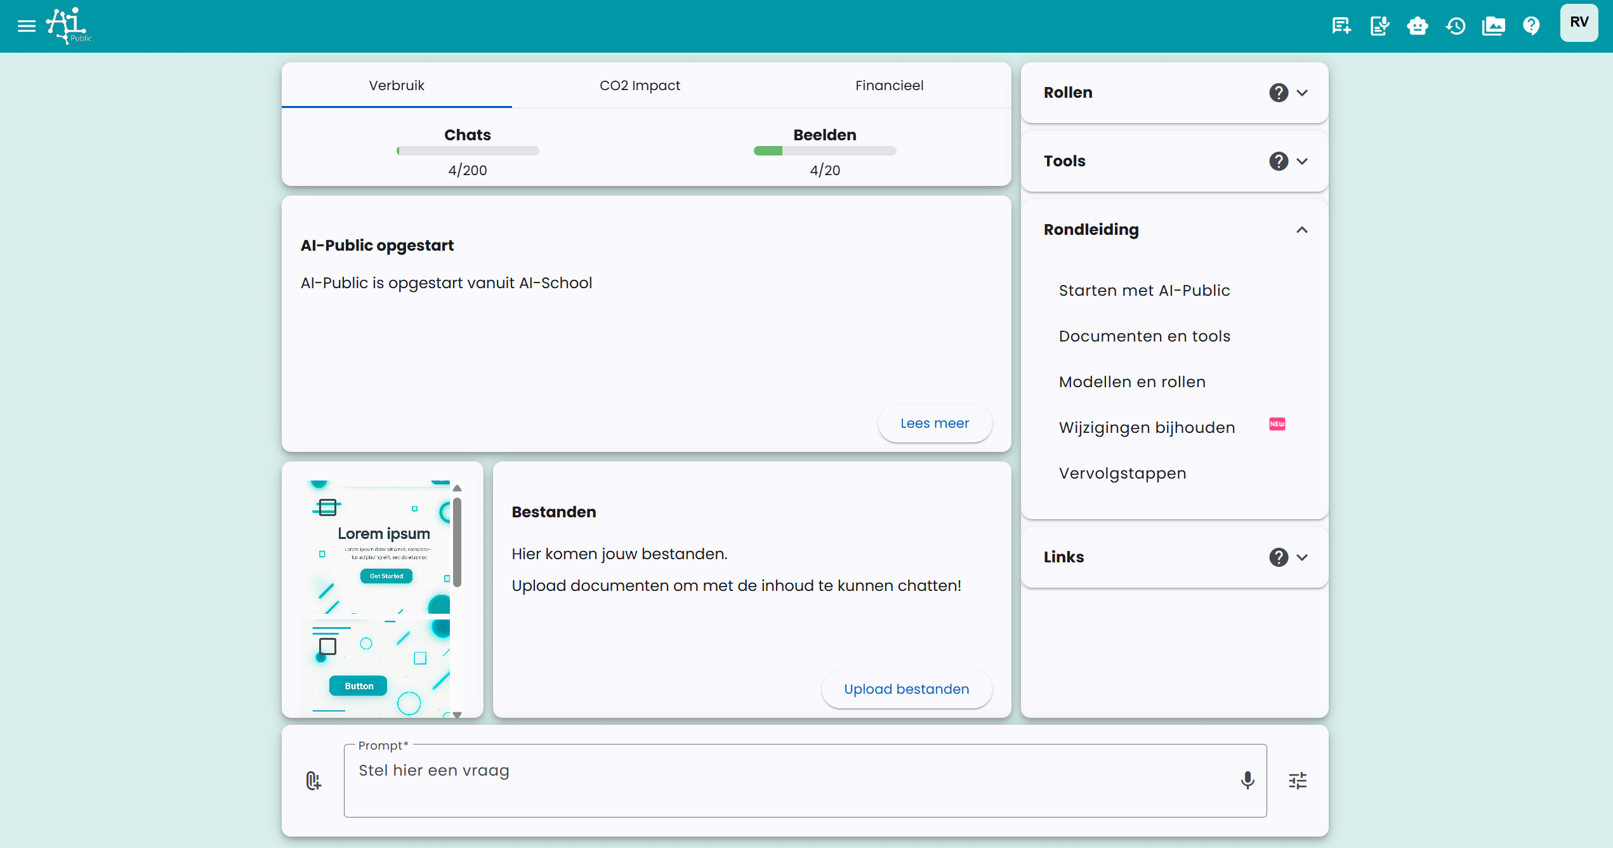Viewport: 1613px width, 848px height.
Task: Switch to the CO2 Impact tab
Action: pyautogui.click(x=640, y=85)
